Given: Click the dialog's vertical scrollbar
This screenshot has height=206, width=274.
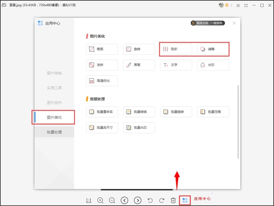Looking at the screenshot, I should [x=238, y=122].
